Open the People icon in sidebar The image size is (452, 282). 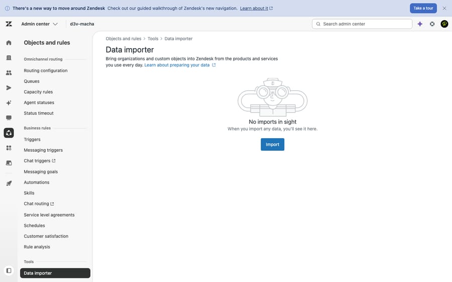[x=9, y=73]
